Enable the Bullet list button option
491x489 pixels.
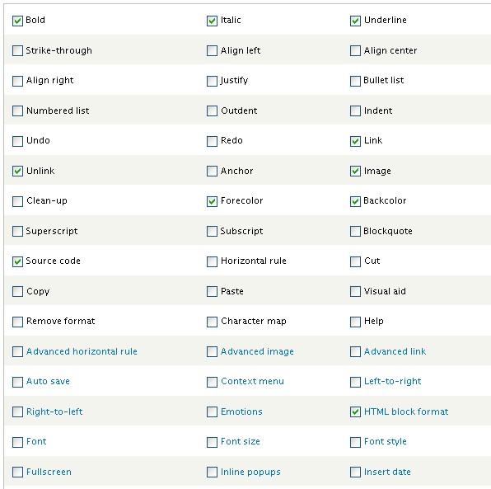coord(355,81)
